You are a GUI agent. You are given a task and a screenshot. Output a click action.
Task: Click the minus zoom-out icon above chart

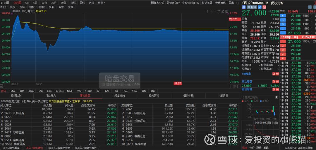click(215, 11)
